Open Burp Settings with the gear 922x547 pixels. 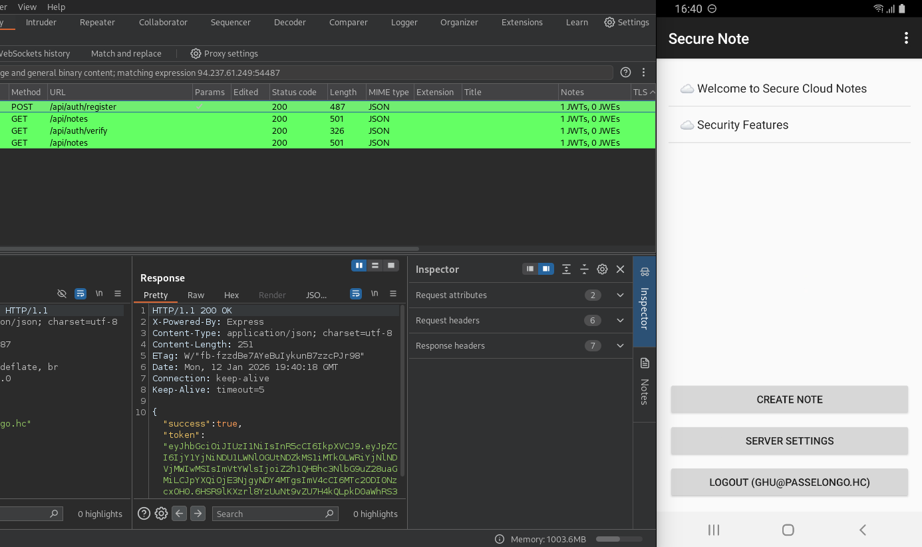point(627,22)
